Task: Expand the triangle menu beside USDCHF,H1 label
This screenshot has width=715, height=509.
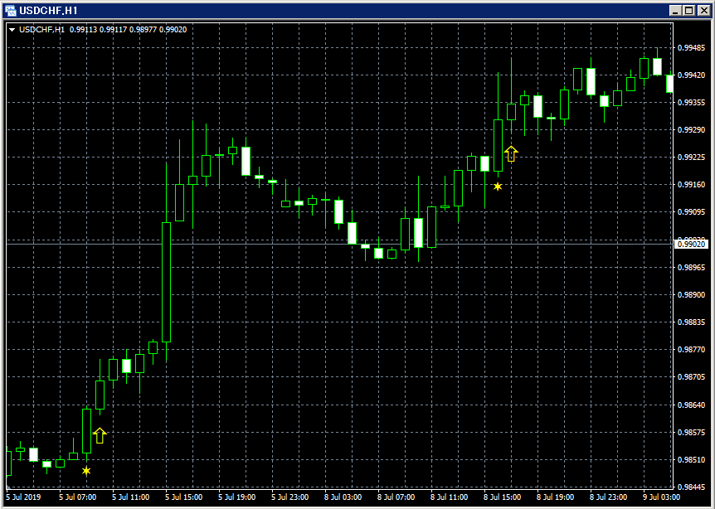Action: pyautogui.click(x=12, y=30)
